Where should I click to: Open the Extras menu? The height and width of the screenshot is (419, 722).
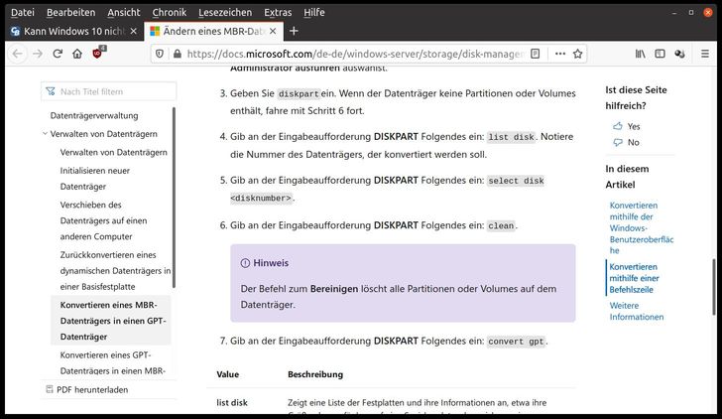coord(278,13)
